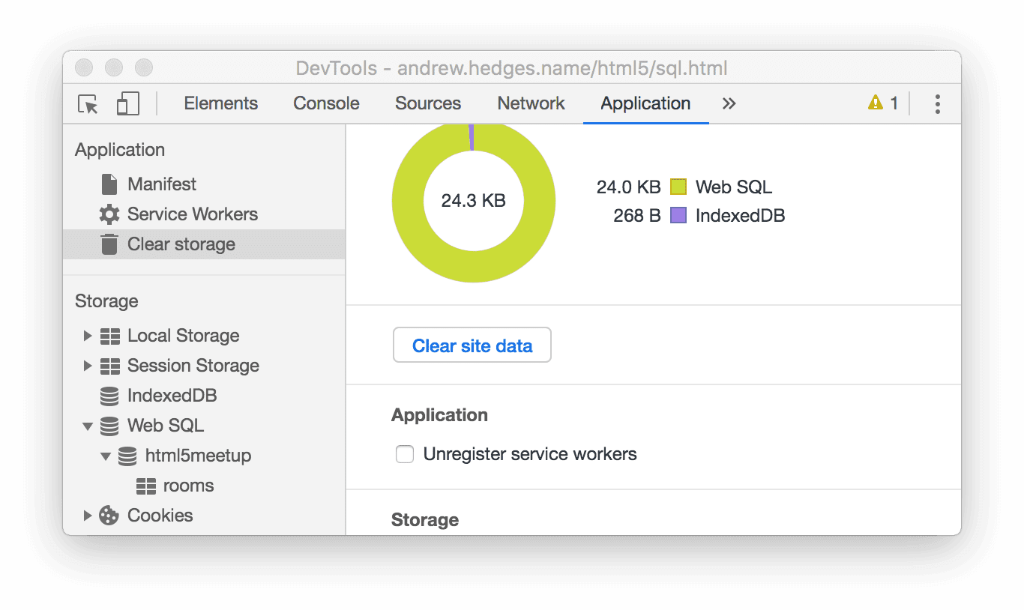Expand the Local Storage tree item
The width and height of the screenshot is (1024, 610).
tap(88, 336)
